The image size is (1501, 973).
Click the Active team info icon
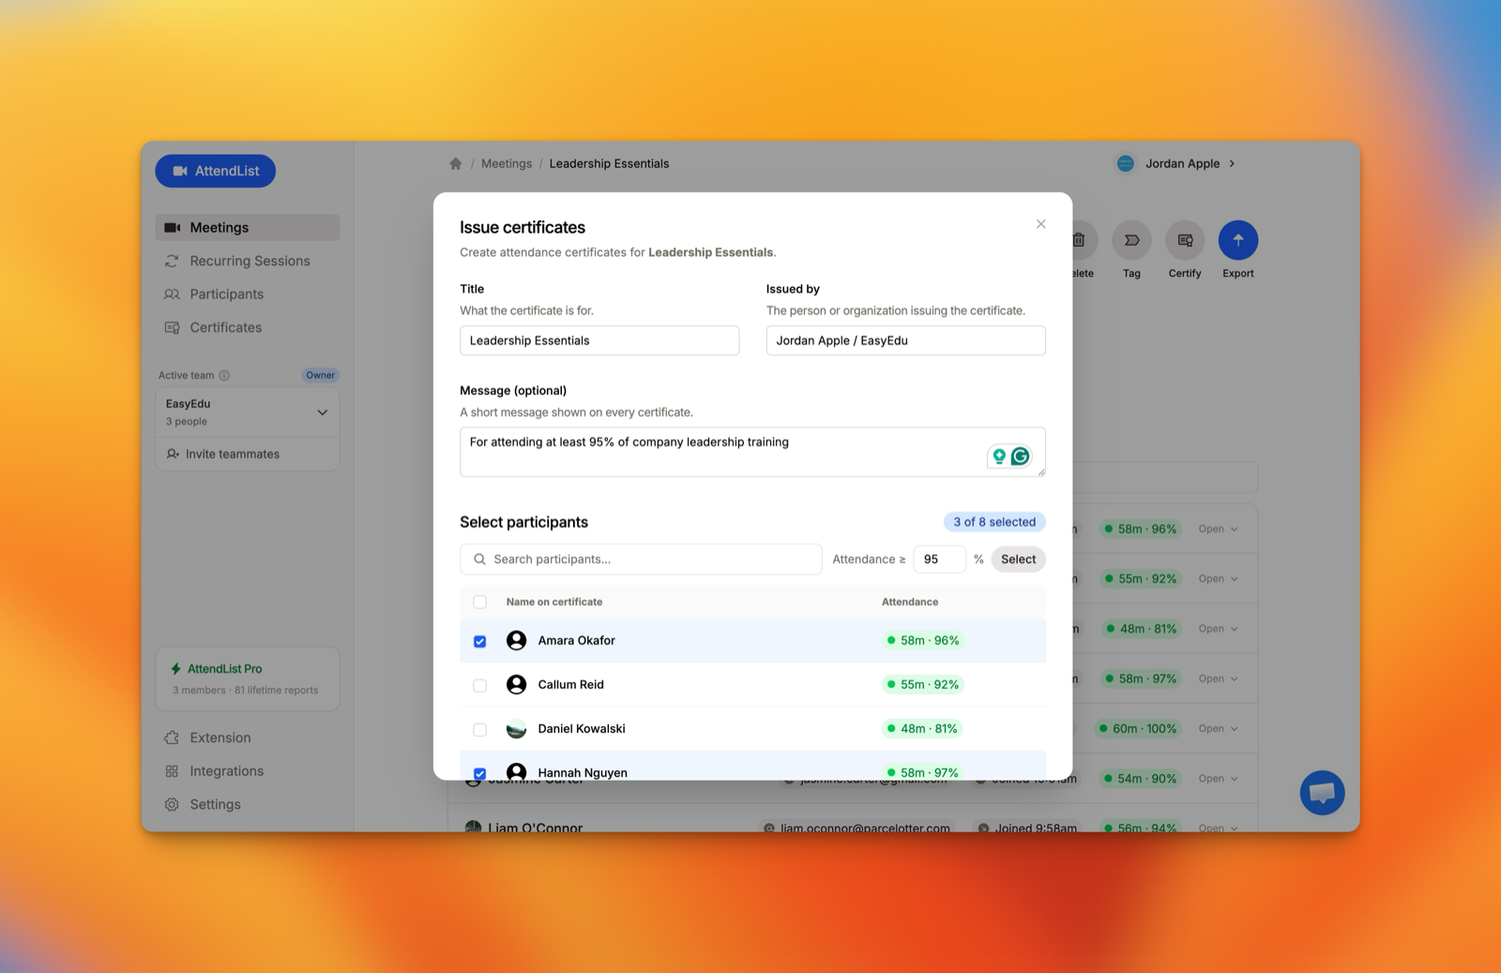(x=224, y=375)
